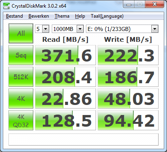
Task: Click the 512K read result 208.4
Action: [x=65, y=77]
